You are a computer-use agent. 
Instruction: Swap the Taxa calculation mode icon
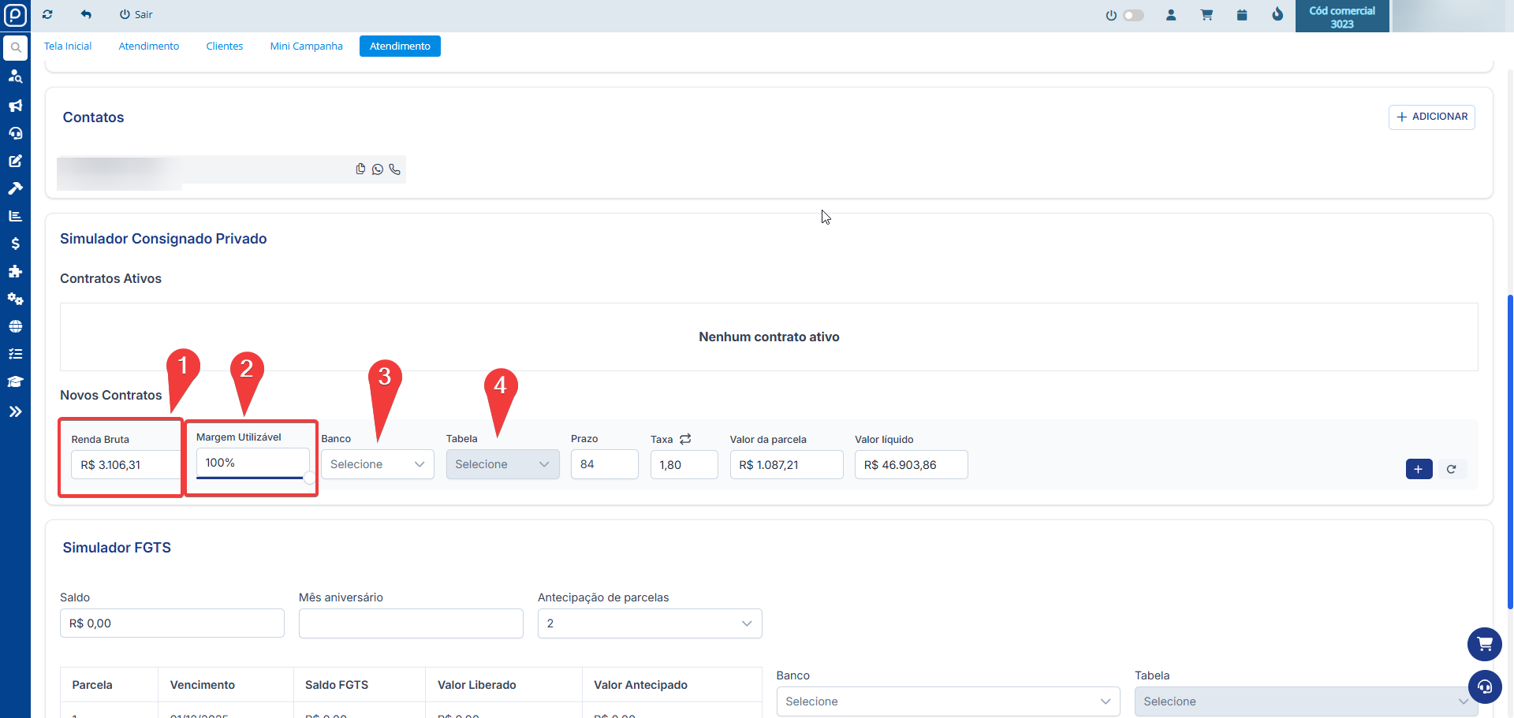pos(685,439)
